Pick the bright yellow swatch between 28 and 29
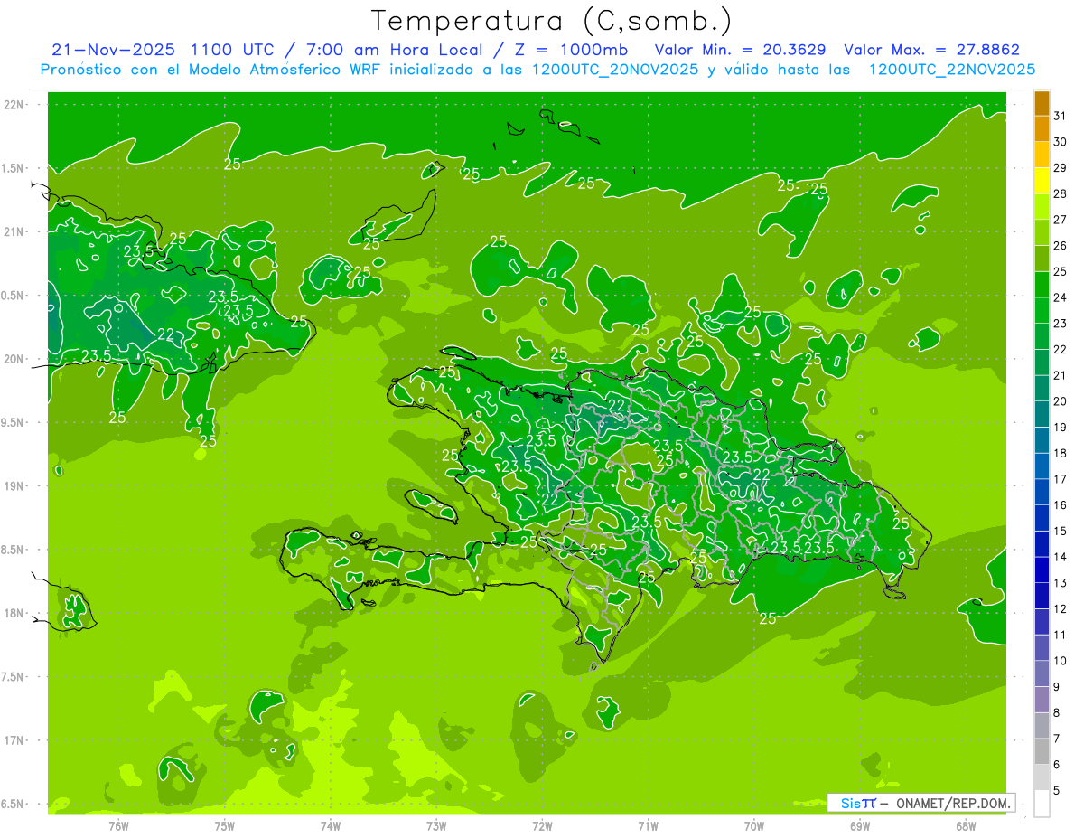 coord(1042,181)
